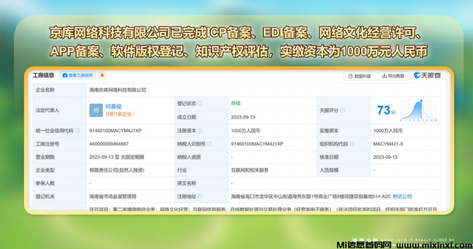The image size is (473, 249).
Task: Select 互联网和相关服务 industry text
Action: click(250, 170)
